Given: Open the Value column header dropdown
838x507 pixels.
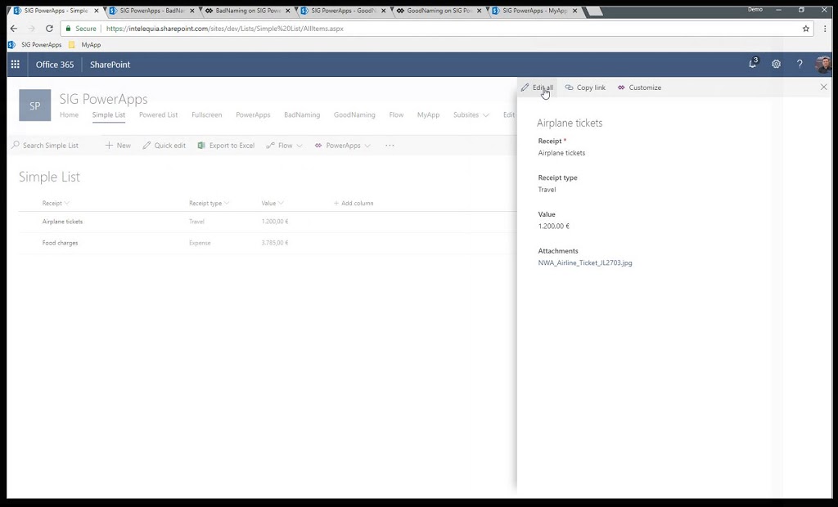Looking at the screenshot, I should [x=273, y=203].
